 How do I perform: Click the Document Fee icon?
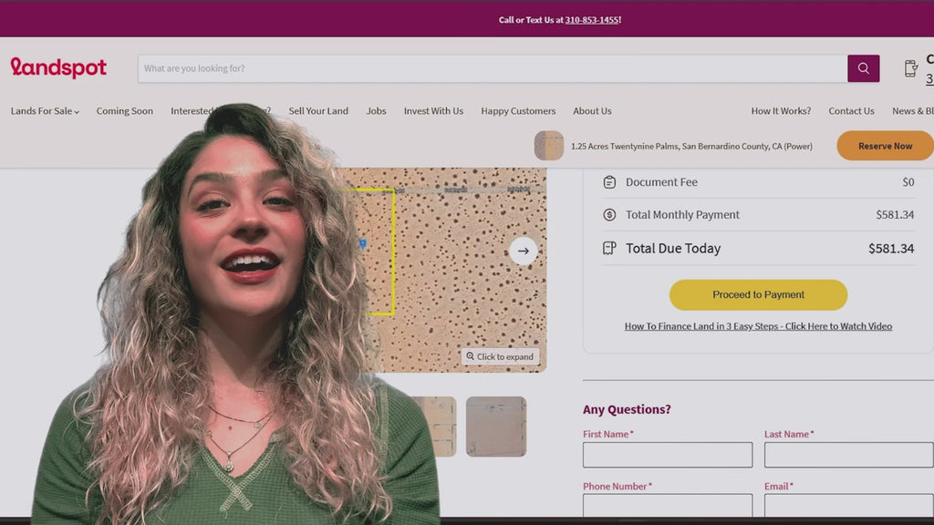coord(609,182)
